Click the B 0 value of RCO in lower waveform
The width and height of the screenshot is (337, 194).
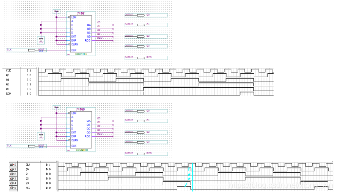point(48,188)
